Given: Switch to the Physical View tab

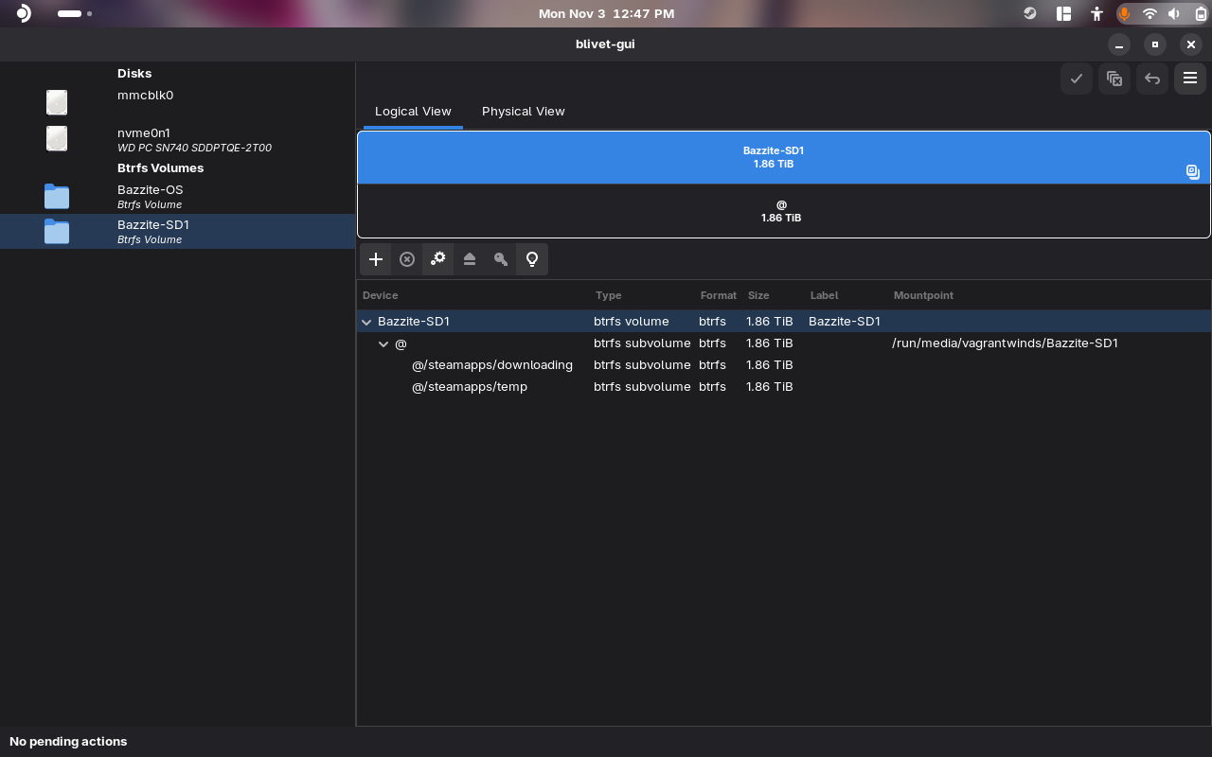Looking at the screenshot, I should [x=524, y=112].
